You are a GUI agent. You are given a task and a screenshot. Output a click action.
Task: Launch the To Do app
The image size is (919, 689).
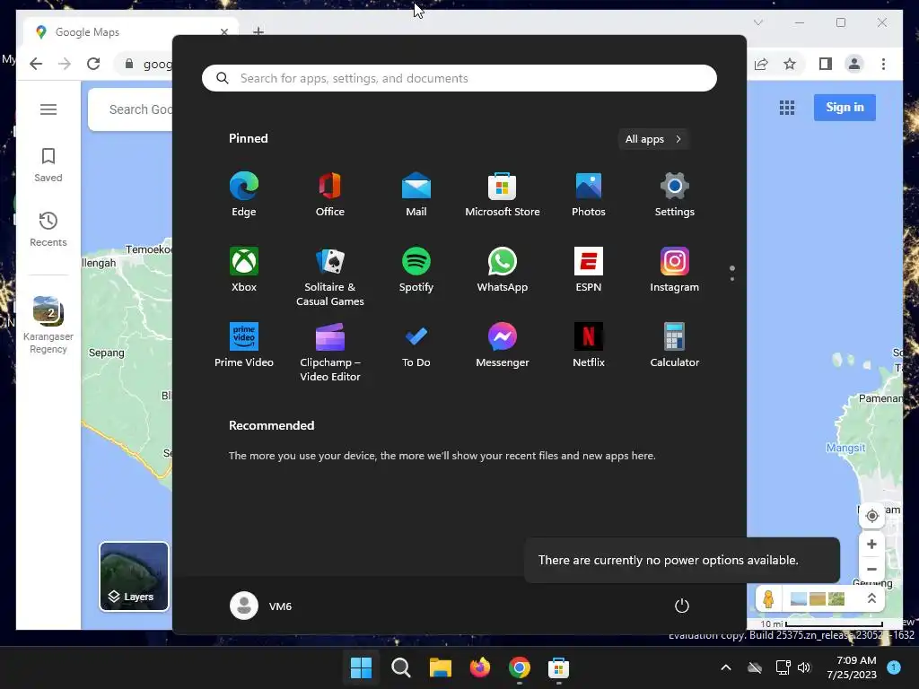(416, 345)
